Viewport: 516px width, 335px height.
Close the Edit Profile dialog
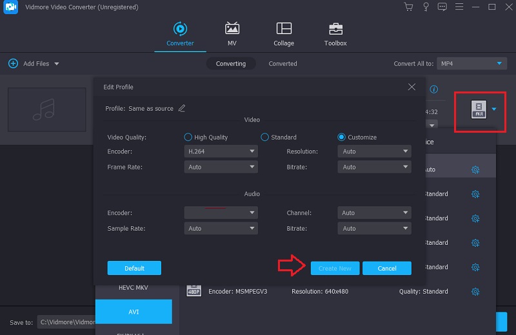pyautogui.click(x=412, y=87)
